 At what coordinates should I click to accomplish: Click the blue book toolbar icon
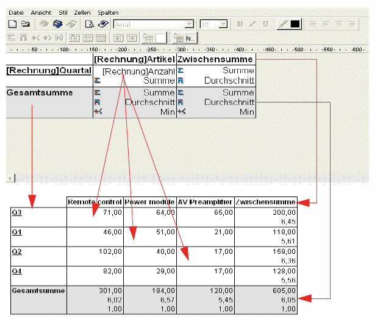[57, 24]
